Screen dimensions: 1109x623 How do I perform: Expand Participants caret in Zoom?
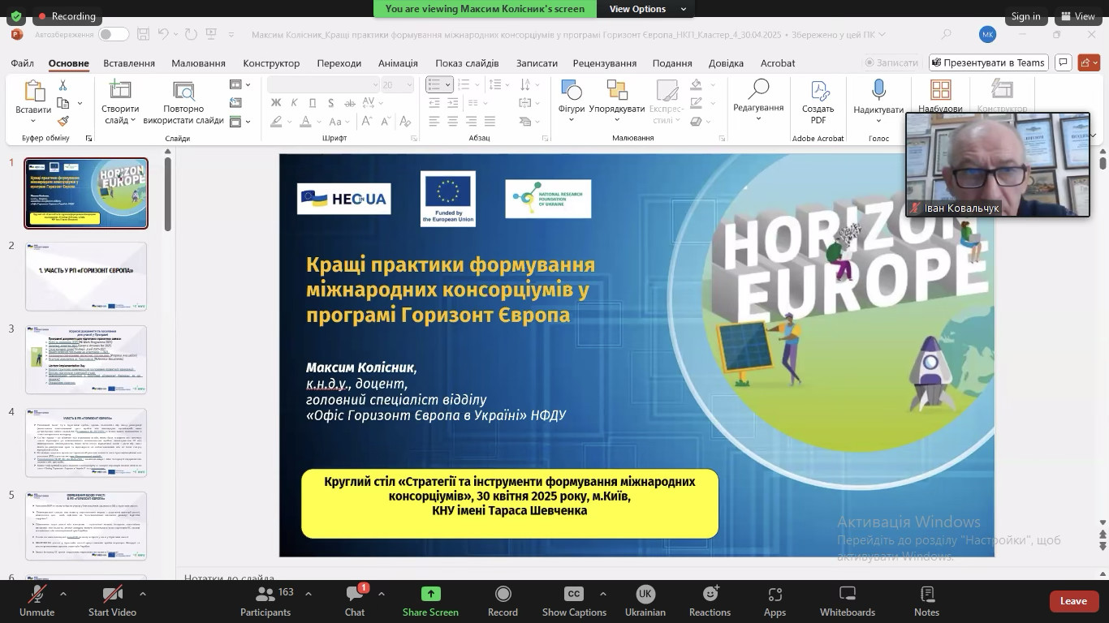308,594
